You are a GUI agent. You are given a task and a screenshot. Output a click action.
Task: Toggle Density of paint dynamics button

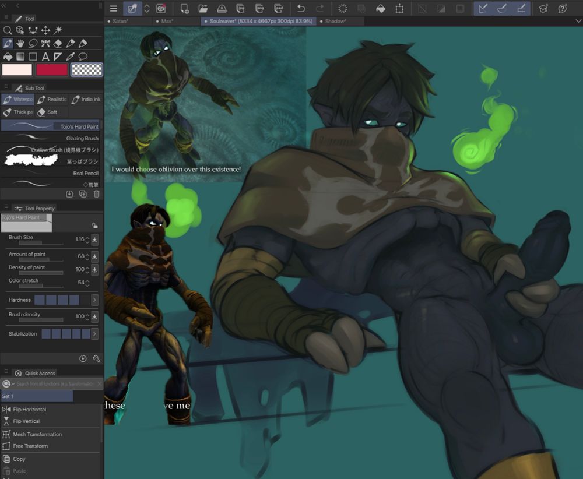[x=95, y=269]
